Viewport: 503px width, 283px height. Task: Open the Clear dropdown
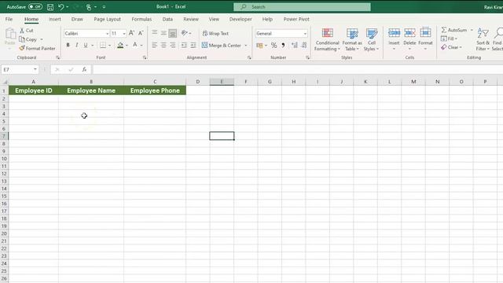point(451,47)
